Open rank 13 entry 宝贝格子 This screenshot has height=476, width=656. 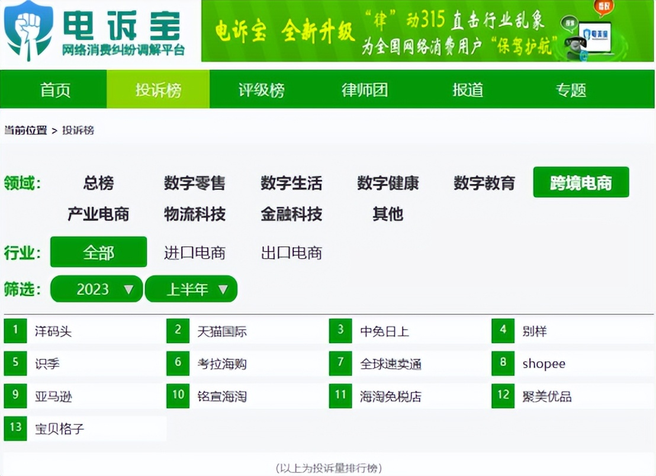59,428
